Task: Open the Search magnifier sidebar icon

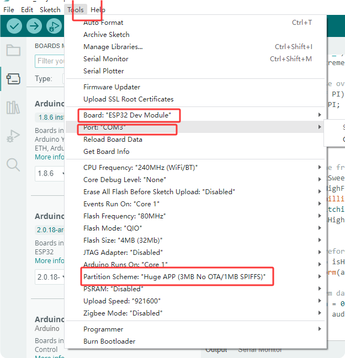Action: pyautogui.click(x=13, y=164)
